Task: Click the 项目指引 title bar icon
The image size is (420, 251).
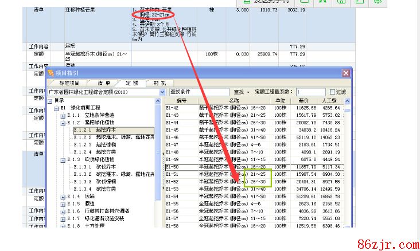Action: click(50, 73)
